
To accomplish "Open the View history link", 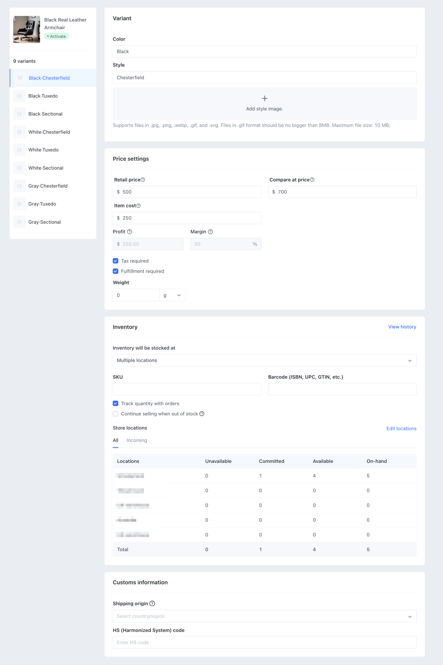I will pyautogui.click(x=402, y=327).
